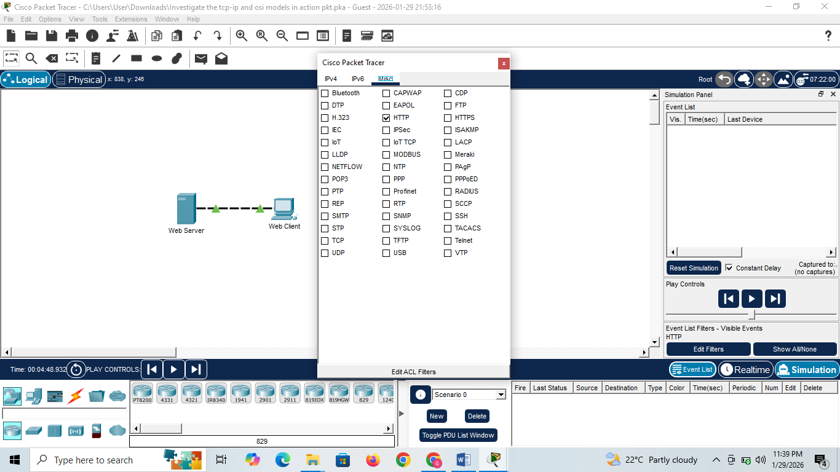
Task: Uncheck the HTTP filter checkbox
Action: [x=386, y=117]
